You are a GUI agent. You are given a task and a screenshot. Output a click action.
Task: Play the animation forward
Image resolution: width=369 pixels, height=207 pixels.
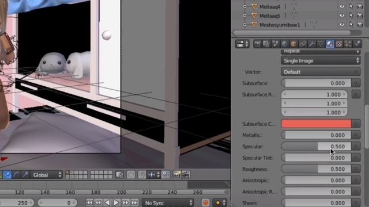pyautogui.click(x=116, y=202)
